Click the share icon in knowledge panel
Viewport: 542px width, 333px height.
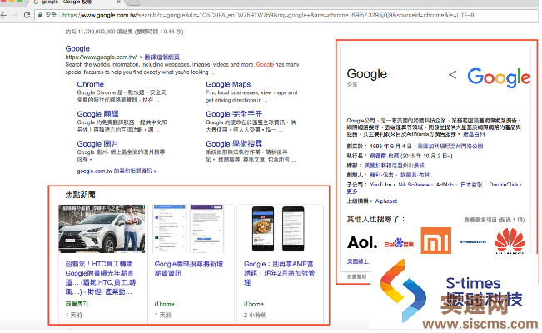tap(452, 75)
